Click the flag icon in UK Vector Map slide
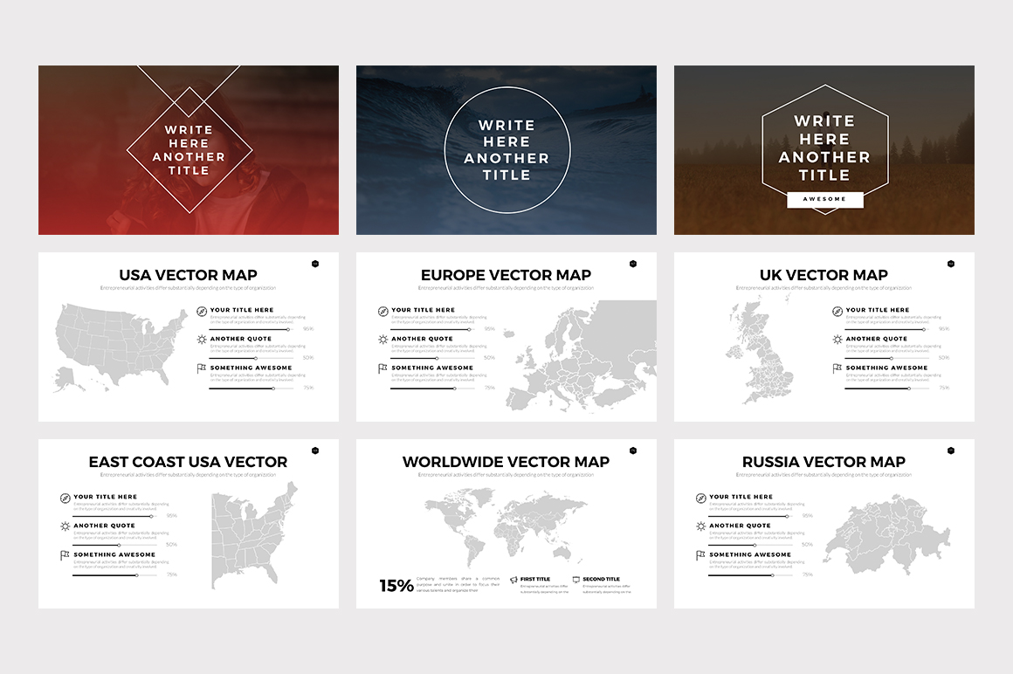The height and width of the screenshot is (674, 1013). 837,368
